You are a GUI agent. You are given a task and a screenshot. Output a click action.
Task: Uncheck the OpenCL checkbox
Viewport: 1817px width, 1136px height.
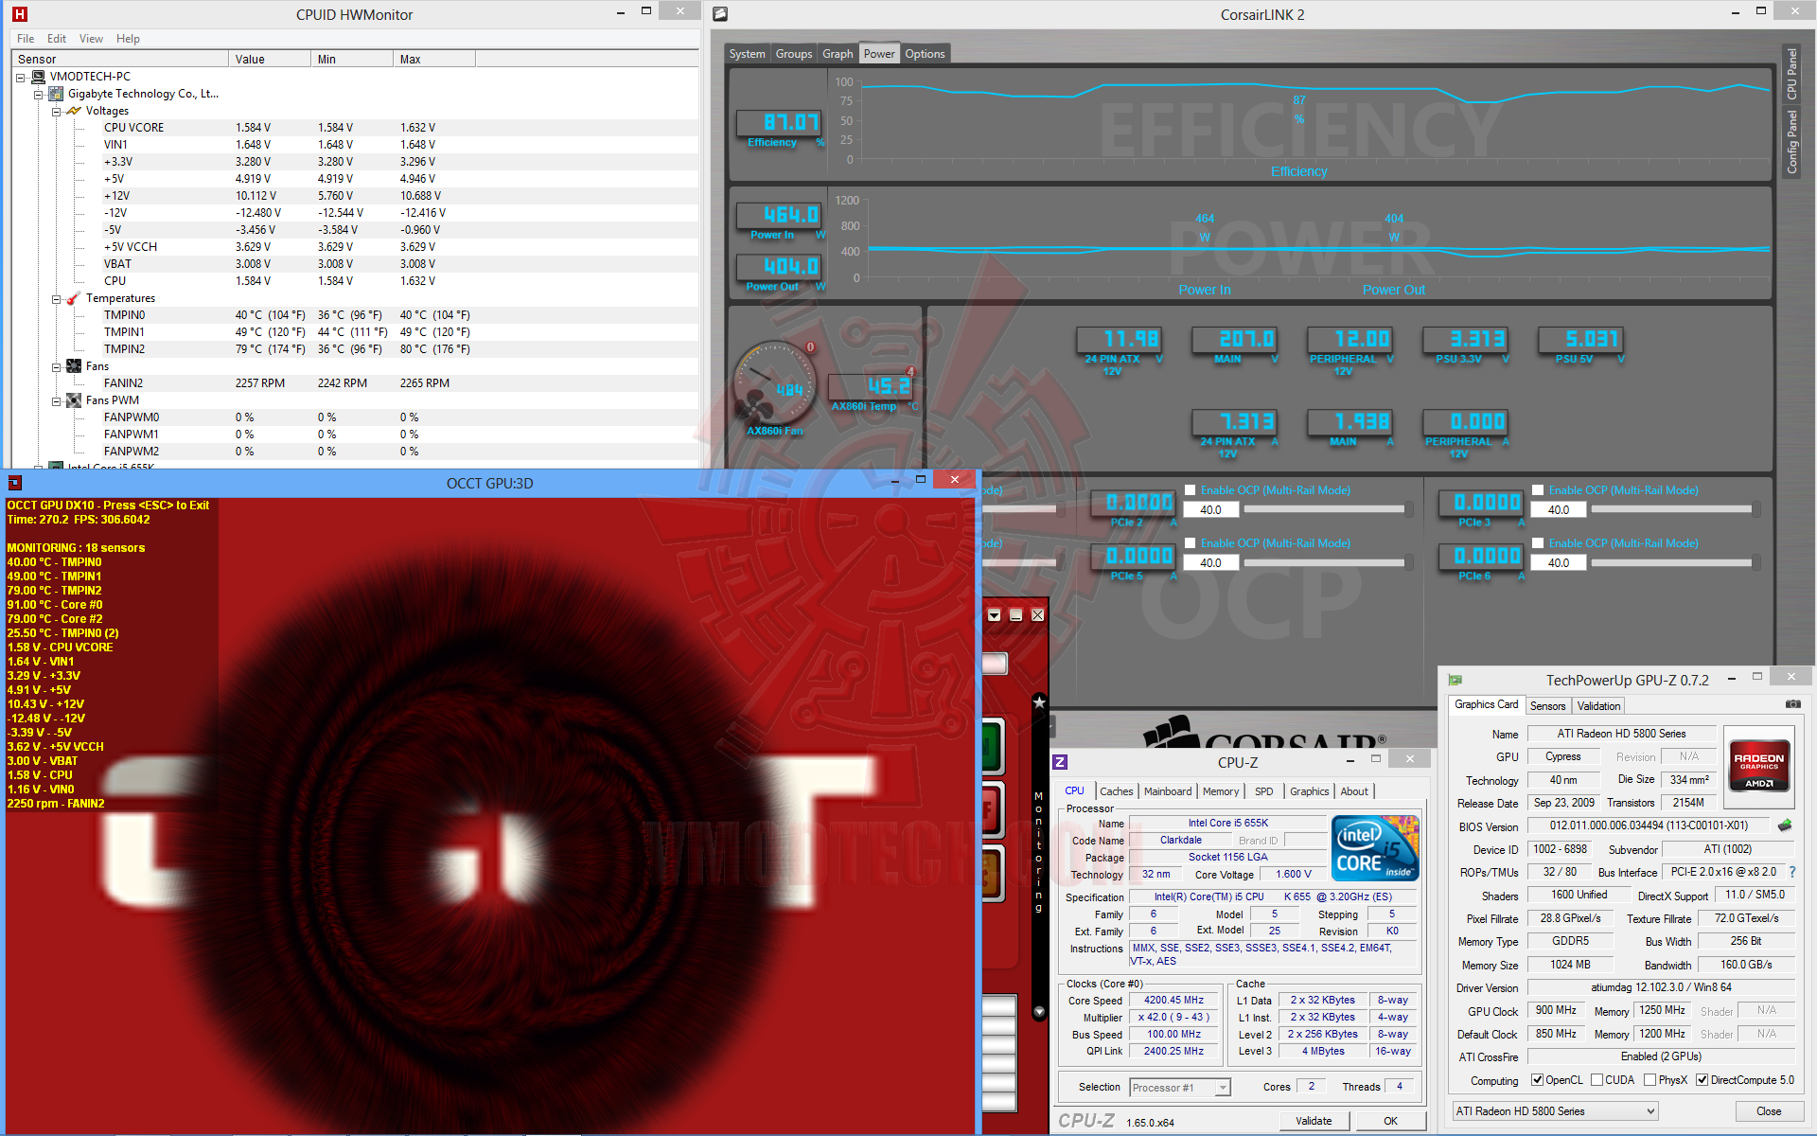point(1537,1080)
